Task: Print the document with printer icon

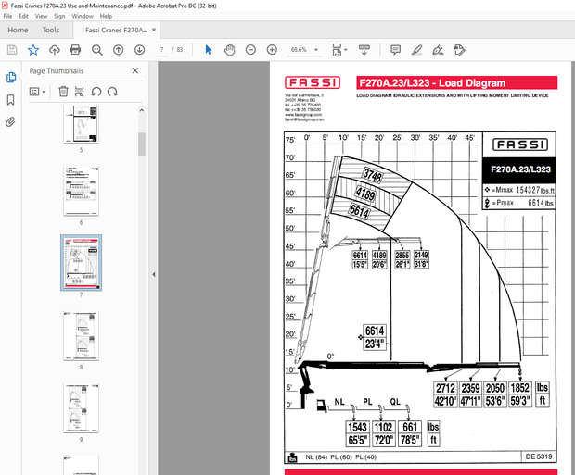Action: click(75, 50)
